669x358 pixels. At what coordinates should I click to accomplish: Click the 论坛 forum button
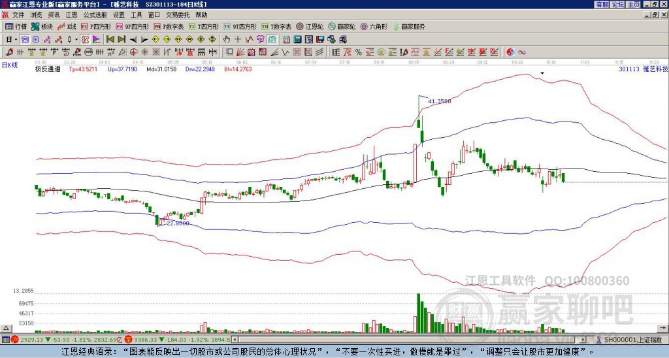(617, 5)
